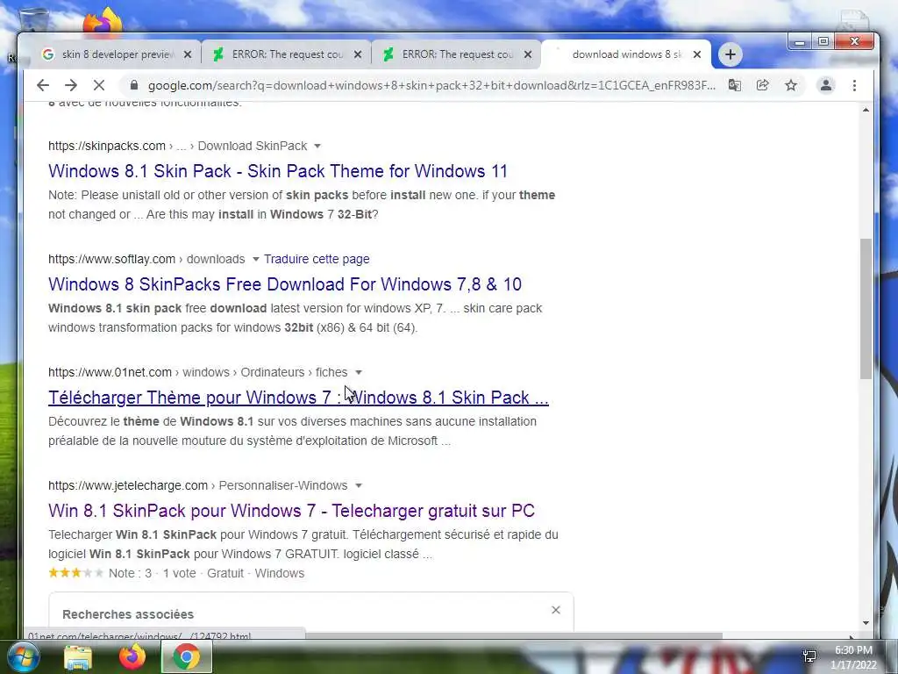Click the 'https://skinpacks.com' breadcrumb text
This screenshot has width=898, height=674.
pos(106,147)
